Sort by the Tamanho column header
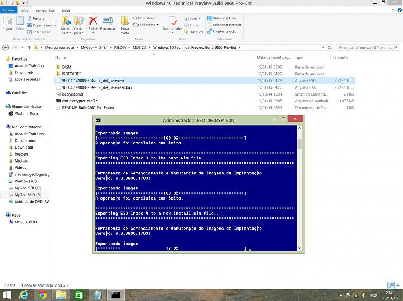 (x=340, y=57)
